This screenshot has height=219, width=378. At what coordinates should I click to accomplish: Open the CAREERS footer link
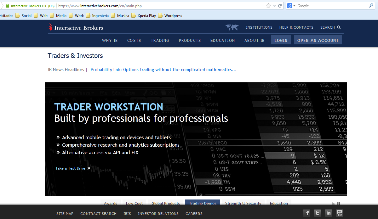click(x=194, y=214)
